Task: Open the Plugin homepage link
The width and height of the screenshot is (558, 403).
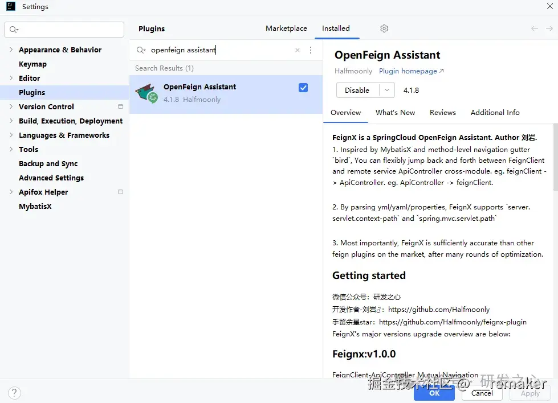Action: [x=411, y=71]
